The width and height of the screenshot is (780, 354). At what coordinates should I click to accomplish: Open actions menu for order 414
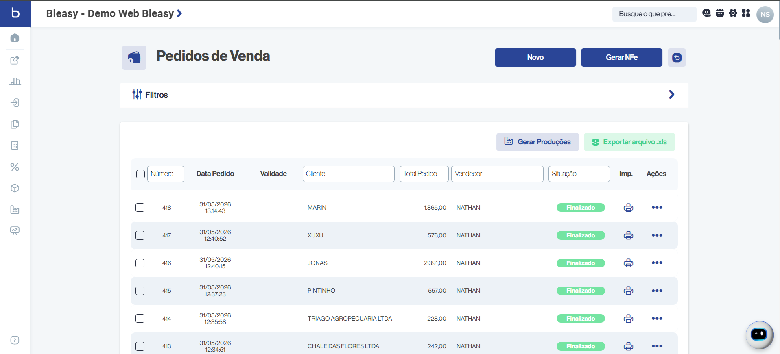pyautogui.click(x=657, y=319)
